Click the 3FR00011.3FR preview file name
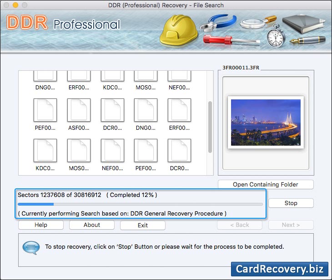This screenshot has width=332, height=280. click(241, 68)
